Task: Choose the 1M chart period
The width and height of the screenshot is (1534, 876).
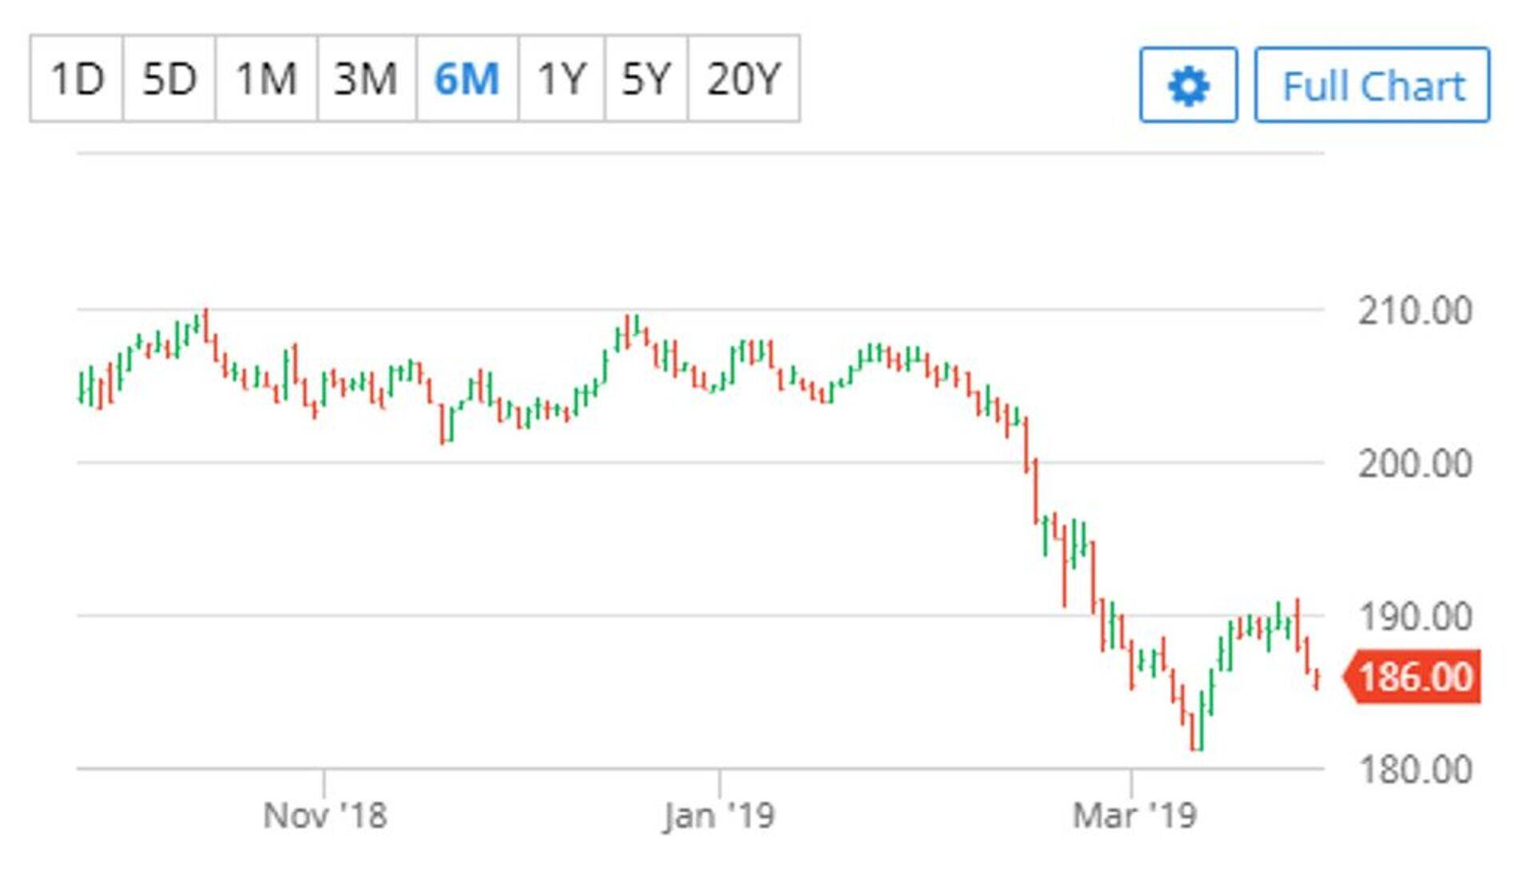Action: pos(266,79)
